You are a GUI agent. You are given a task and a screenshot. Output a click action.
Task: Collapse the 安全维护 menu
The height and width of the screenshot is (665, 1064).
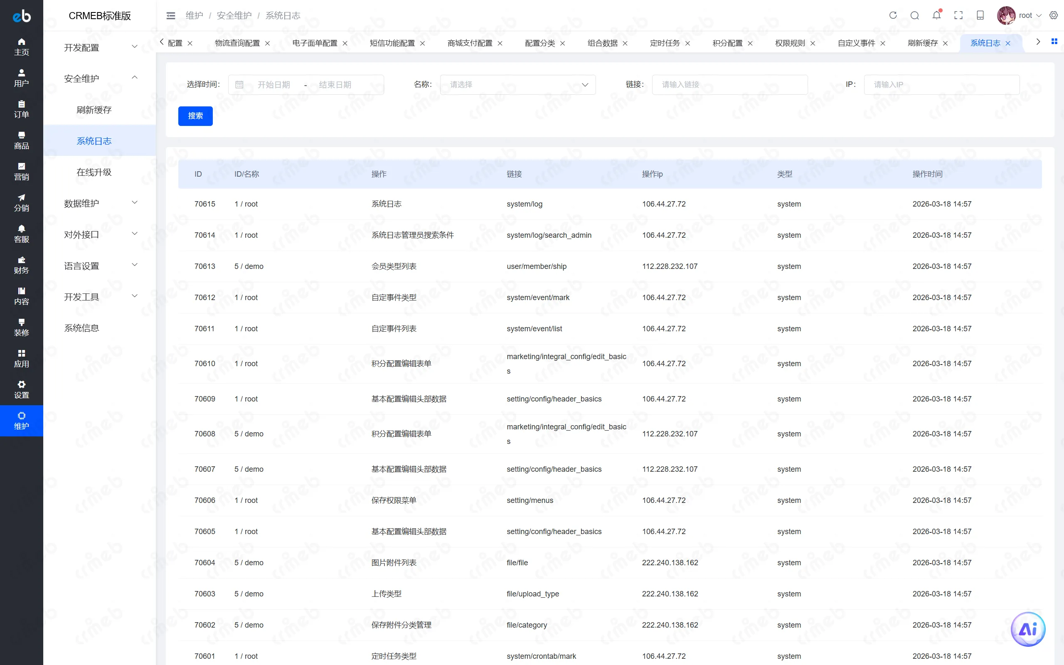coord(99,78)
